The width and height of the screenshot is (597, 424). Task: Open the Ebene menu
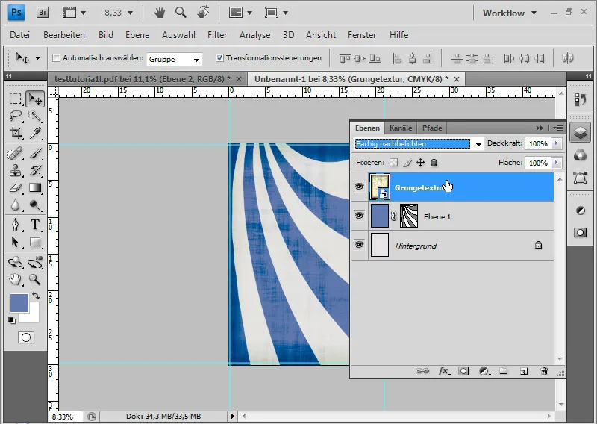pos(137,35)
